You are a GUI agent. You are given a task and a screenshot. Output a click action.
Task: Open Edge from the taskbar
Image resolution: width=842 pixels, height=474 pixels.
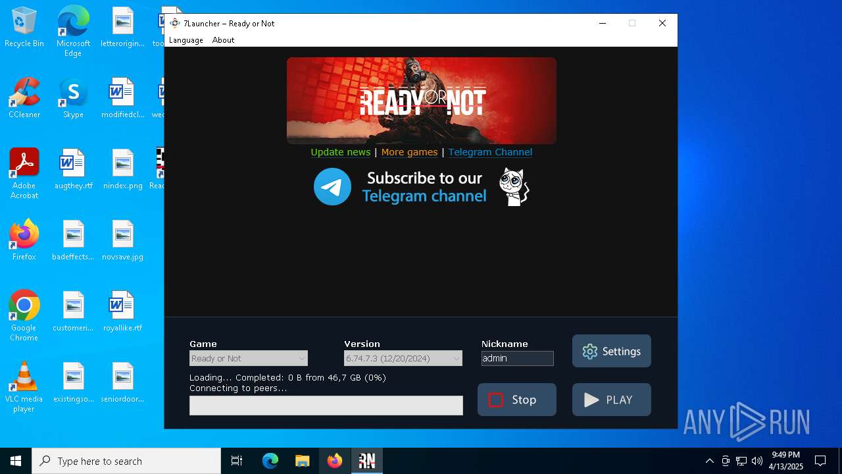tap(270, 461)
